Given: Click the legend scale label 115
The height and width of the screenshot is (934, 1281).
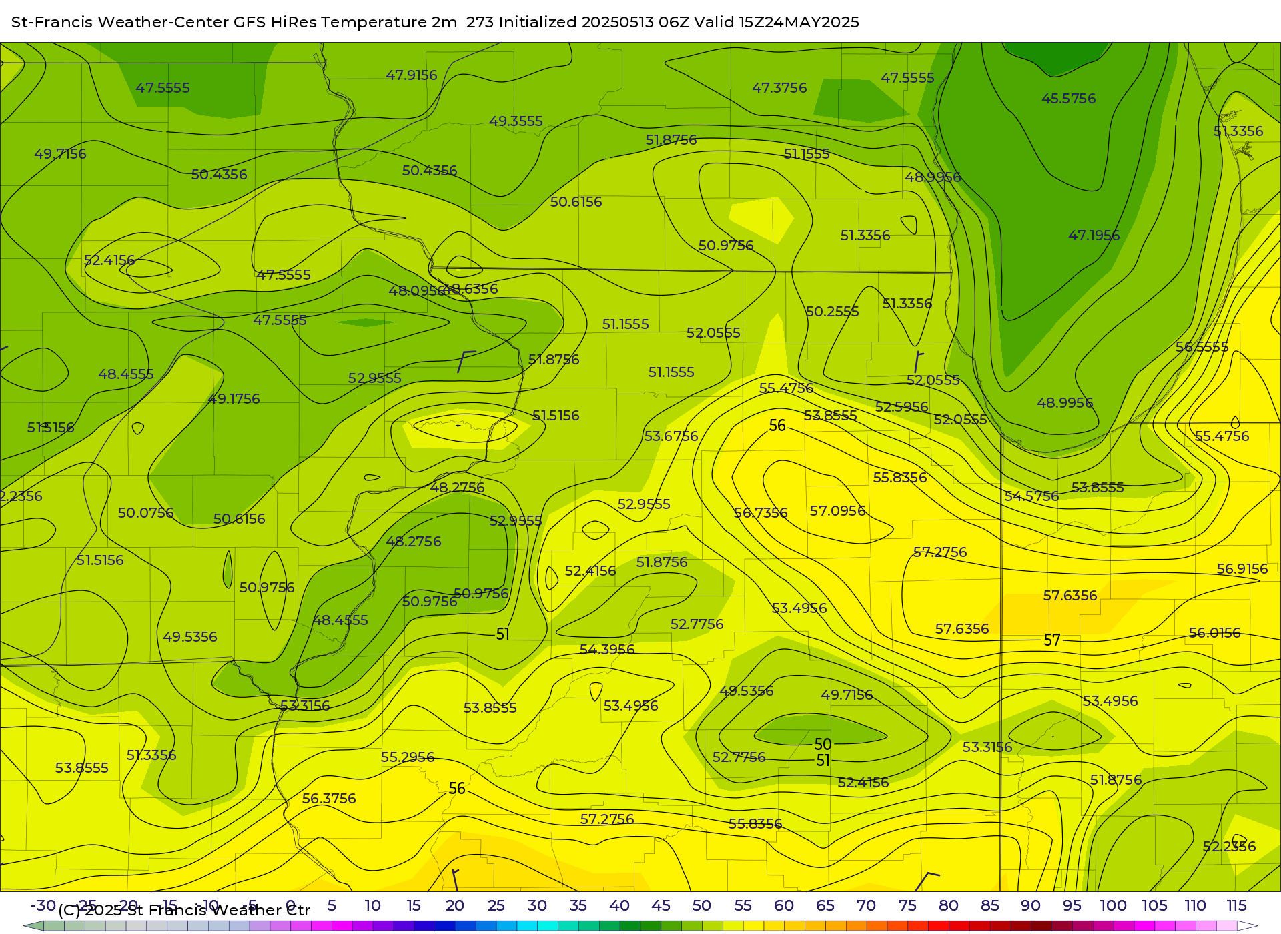Looking at the screenshot, I should (x=1236, y=905).
